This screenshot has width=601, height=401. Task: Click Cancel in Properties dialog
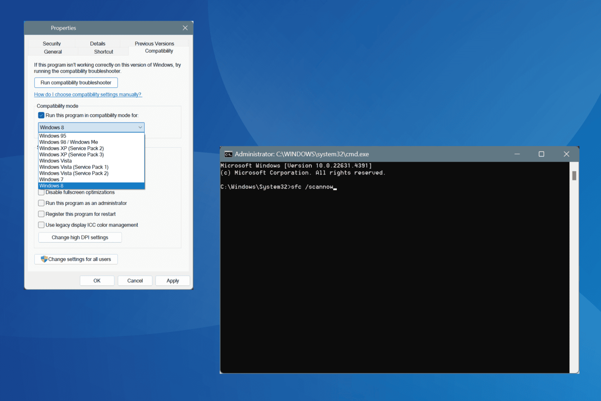(x=135, y=281)
